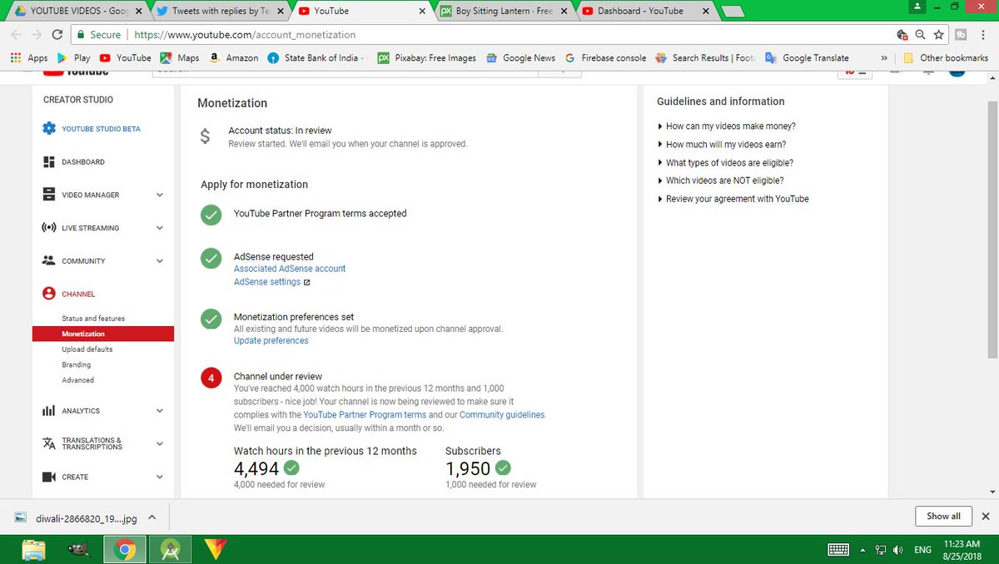Click the ENG language indicator
This screenshot has height=564, width=999.
922,550
